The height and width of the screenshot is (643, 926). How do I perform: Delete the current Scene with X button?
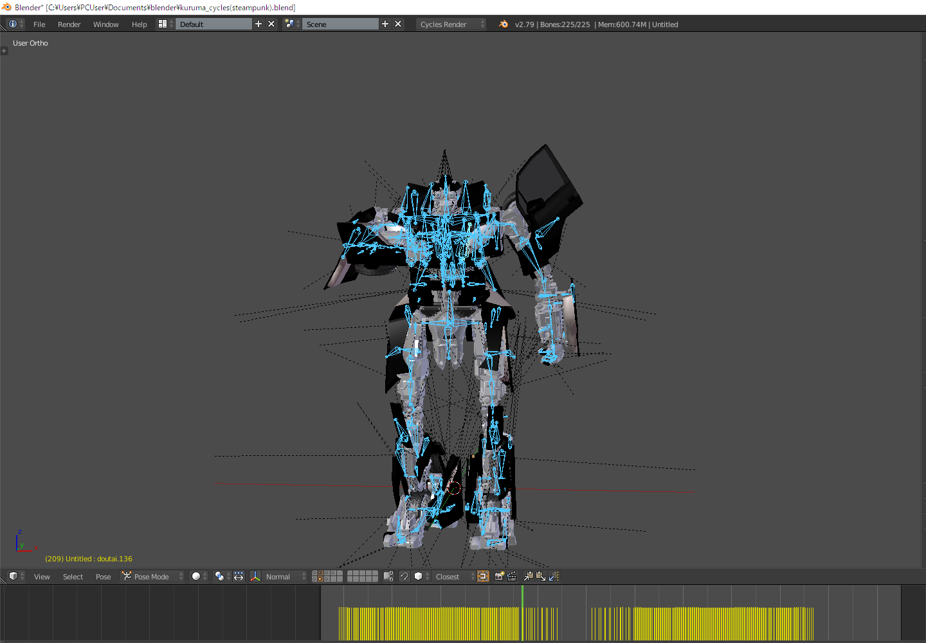point(398,24)
